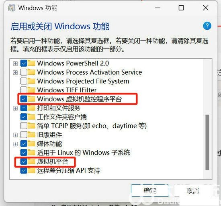Click the feature list vertical scrollbar thumb
The image size is (221, 206).
point(207,143)
